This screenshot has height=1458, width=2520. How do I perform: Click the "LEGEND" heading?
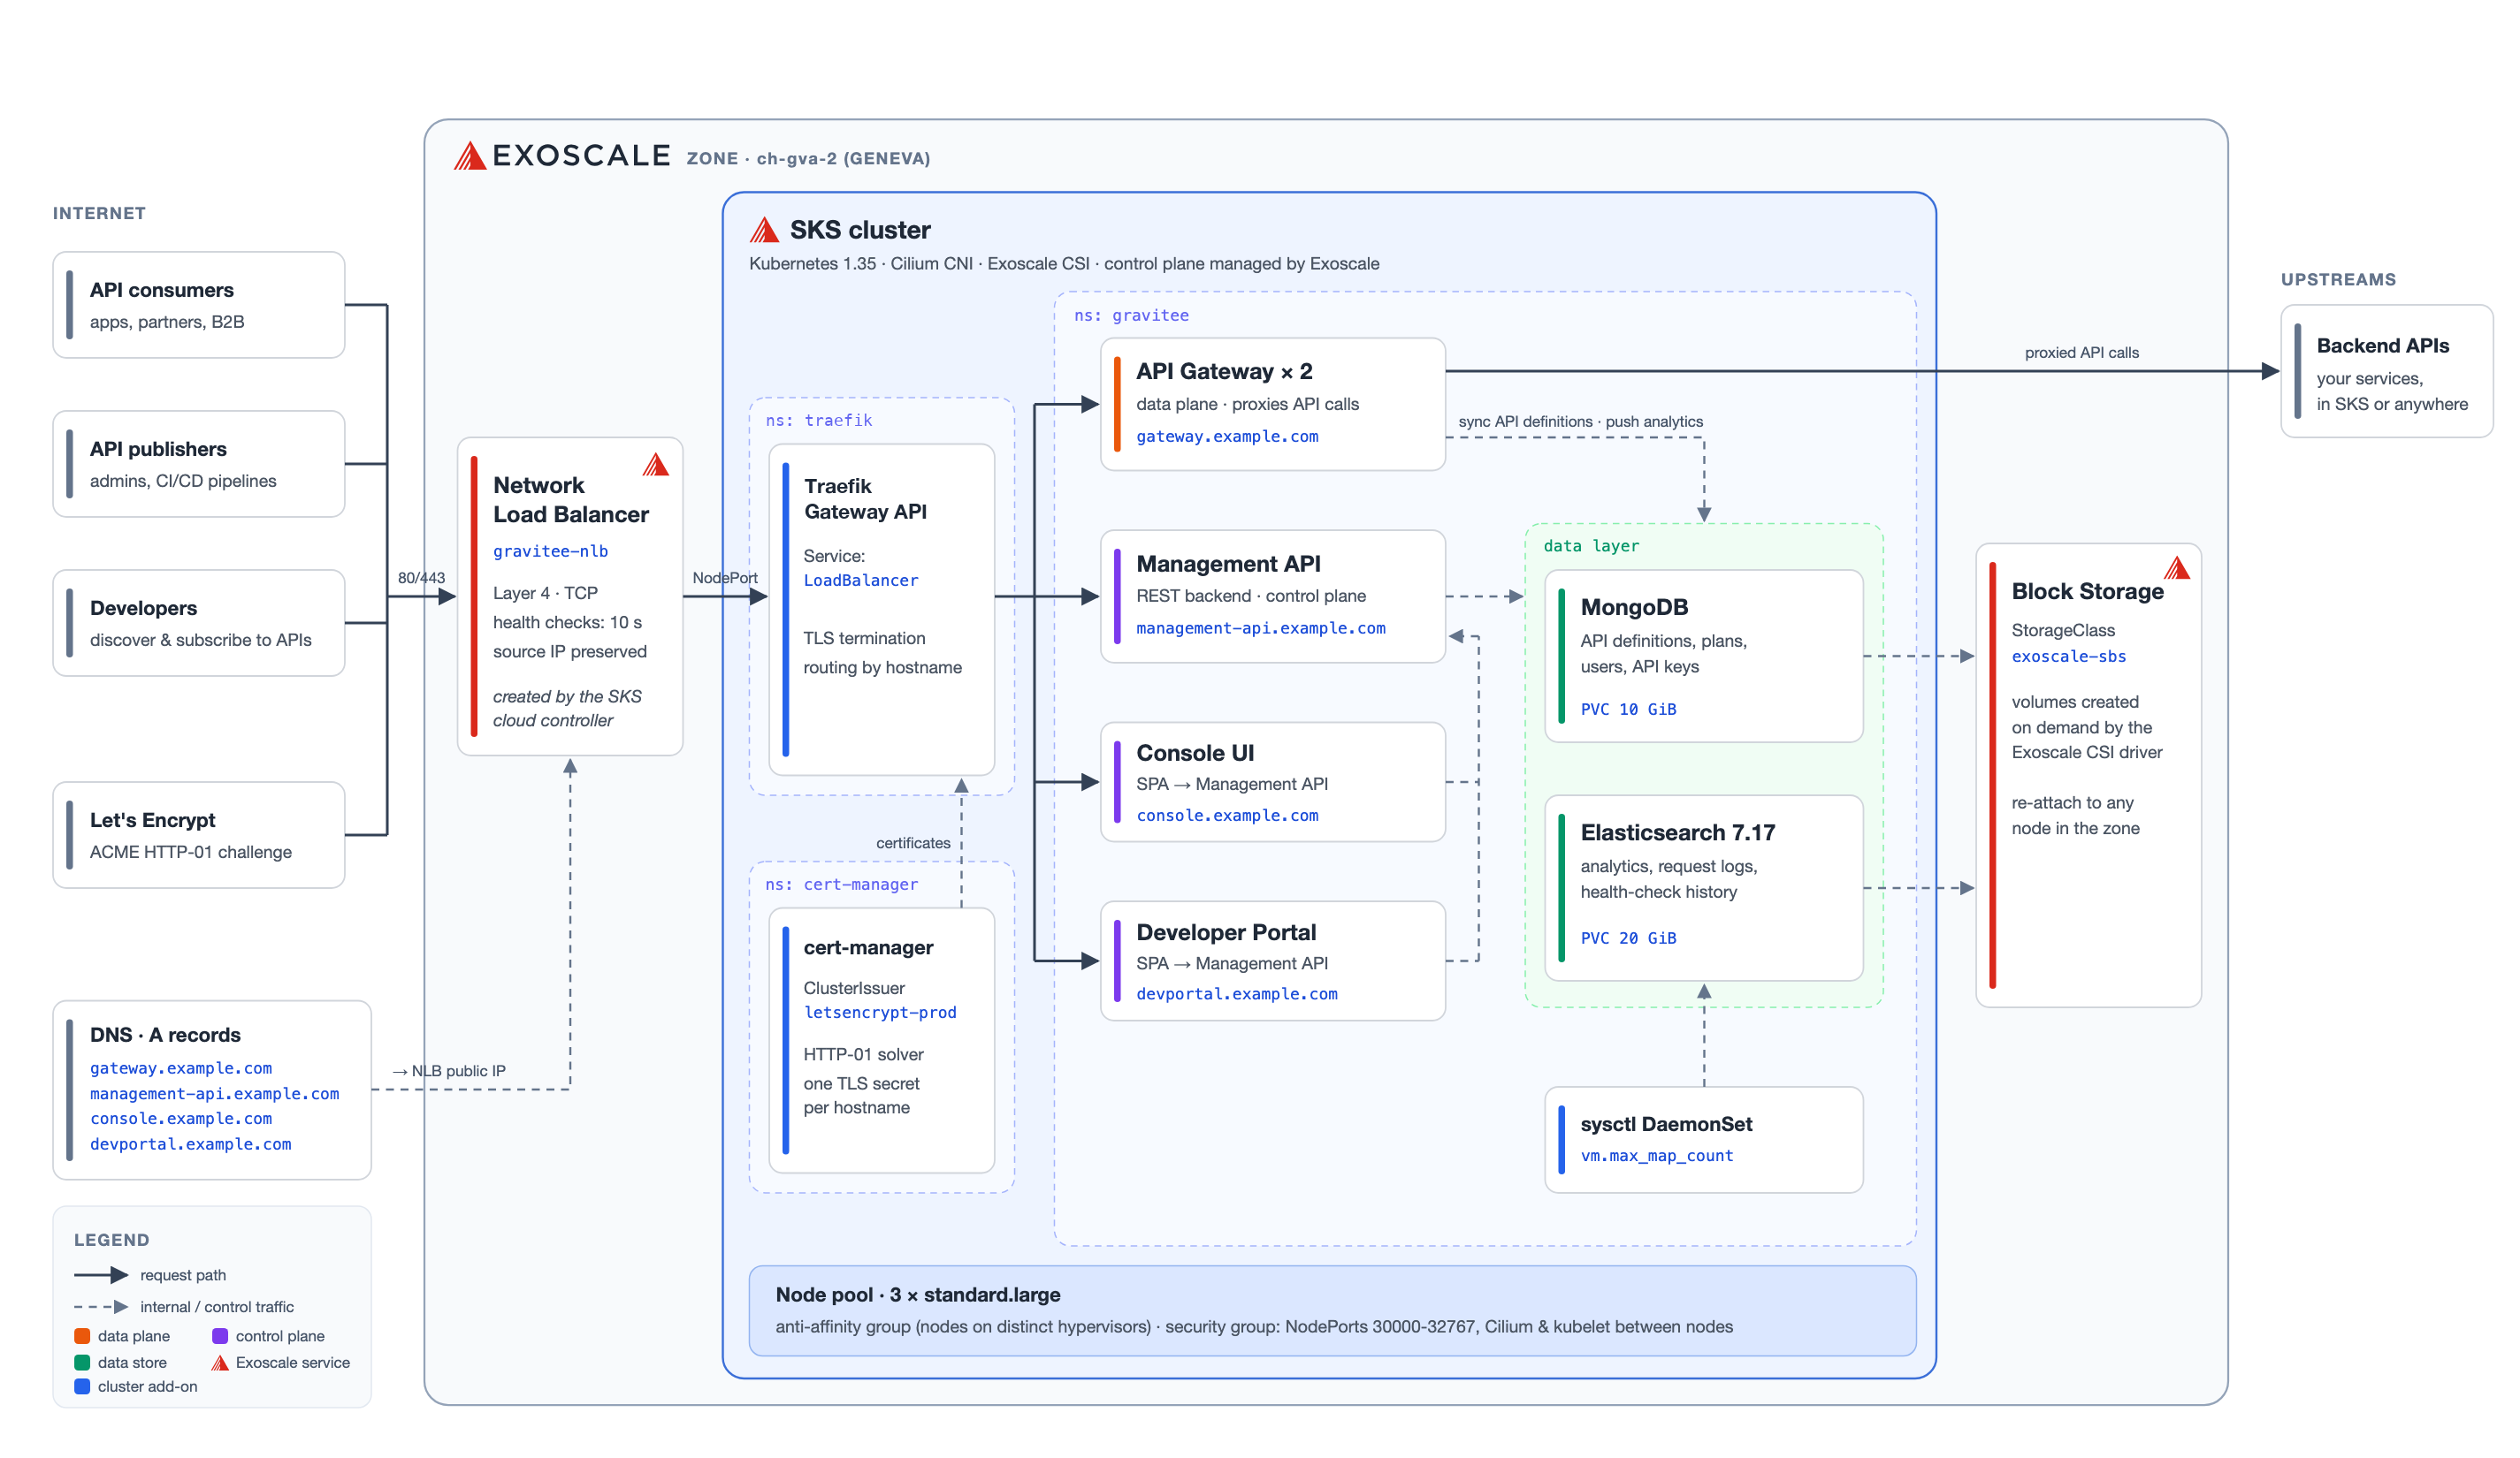coord(111,1239)
